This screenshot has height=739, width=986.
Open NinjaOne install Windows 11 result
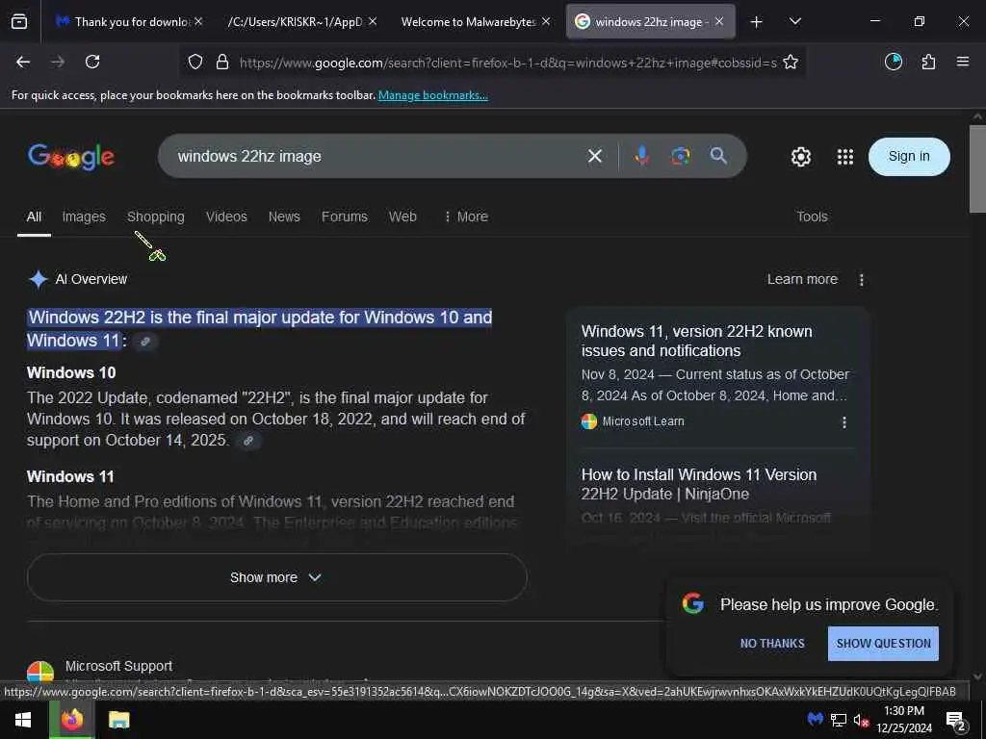[699, 485]
